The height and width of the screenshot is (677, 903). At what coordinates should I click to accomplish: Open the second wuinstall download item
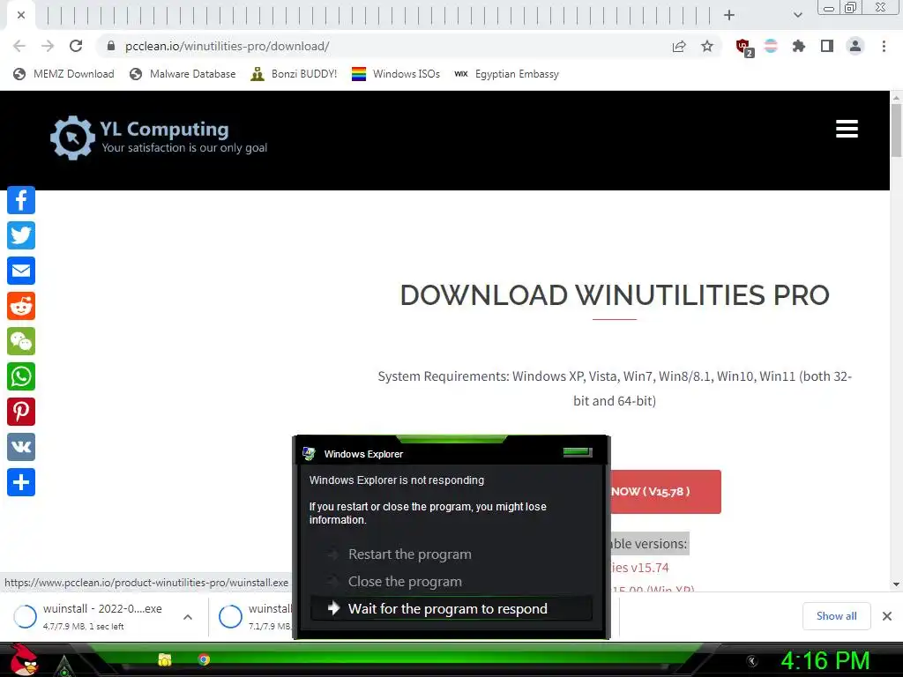(255, 616)
